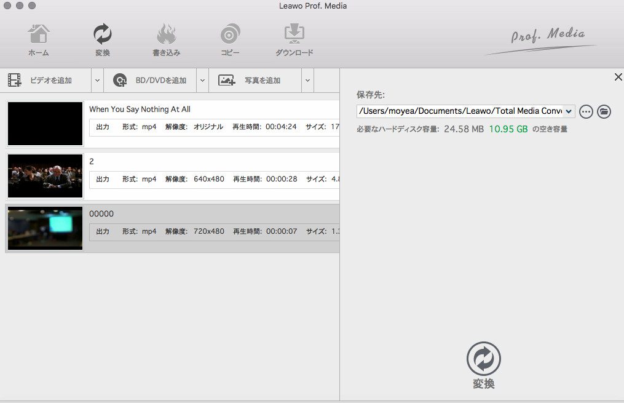Select the '00000' video thumbnail
This screenshot has height=403, width=624.
(x=45, y=228)
